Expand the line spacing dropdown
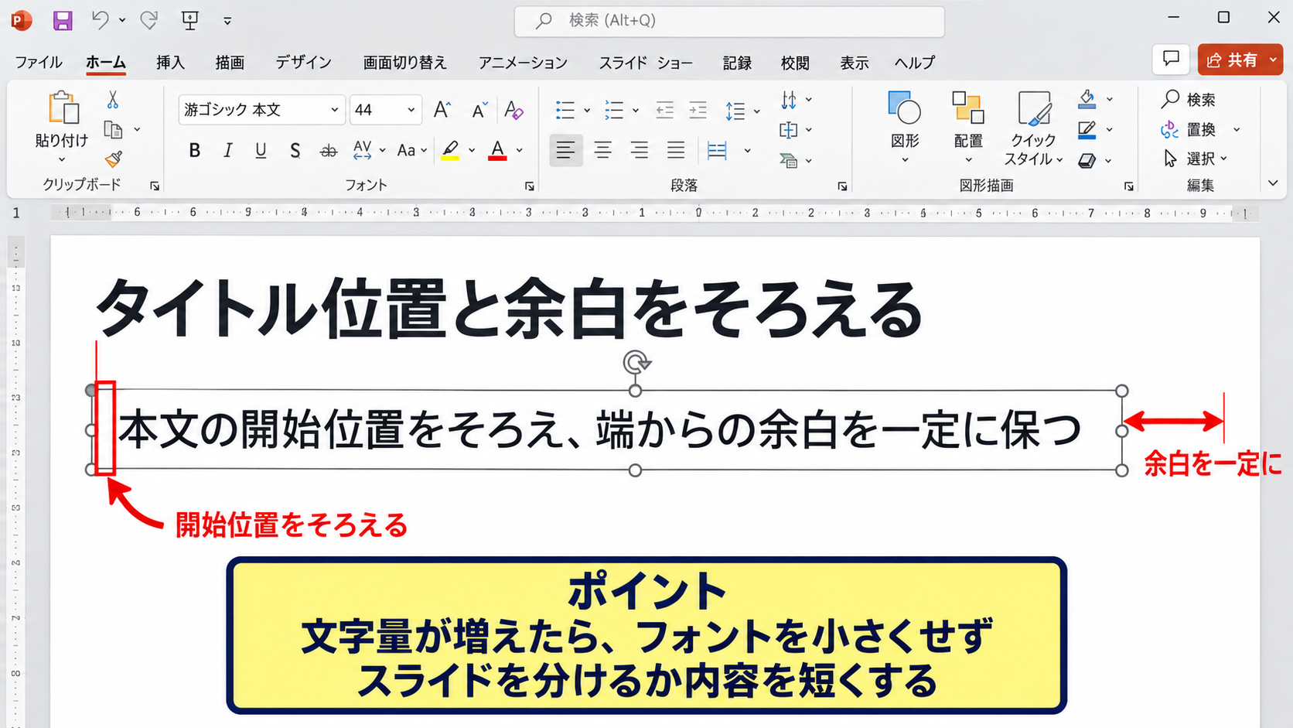 pos(757,111)
